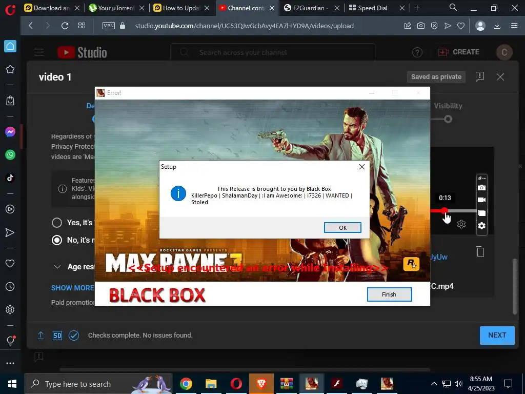Click the search tabs magnifier icon
This screenshot has width=525, height=394.
(453, 7)
